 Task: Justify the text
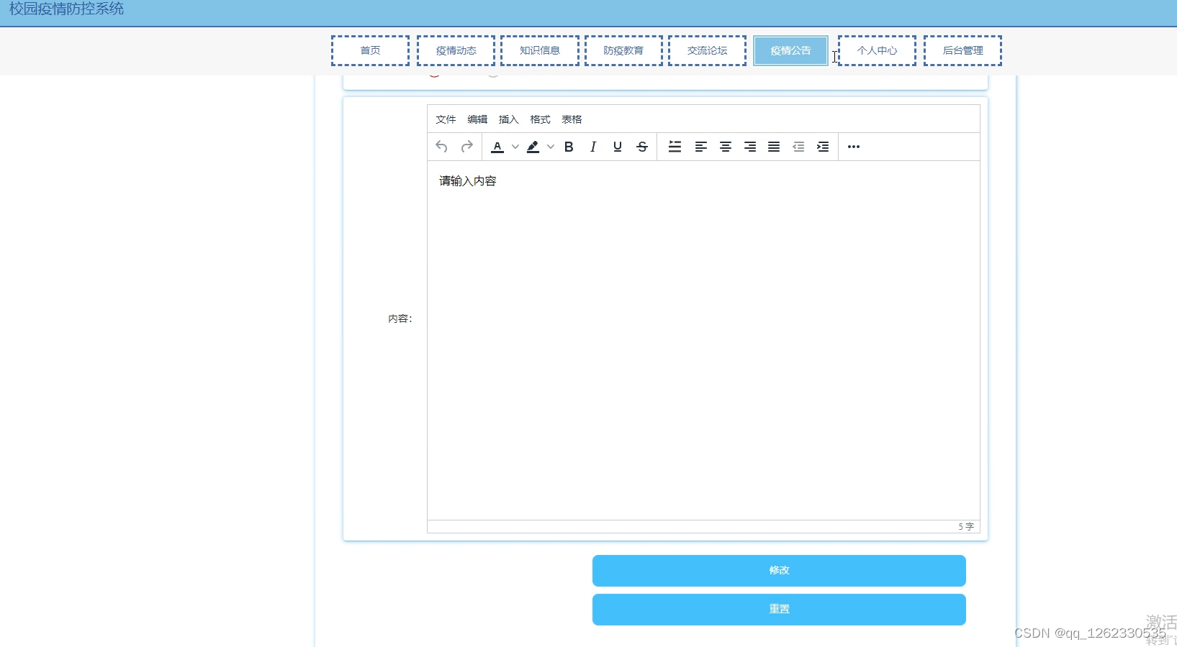click(774, 147)
